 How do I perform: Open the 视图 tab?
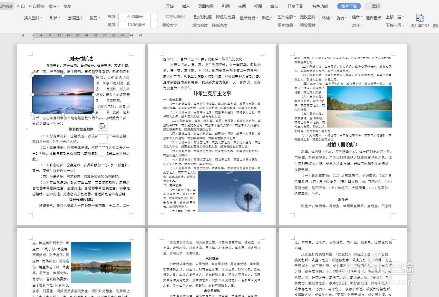[258, 6]
